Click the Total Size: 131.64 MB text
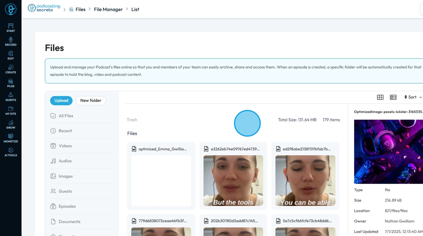 [297, 120]
